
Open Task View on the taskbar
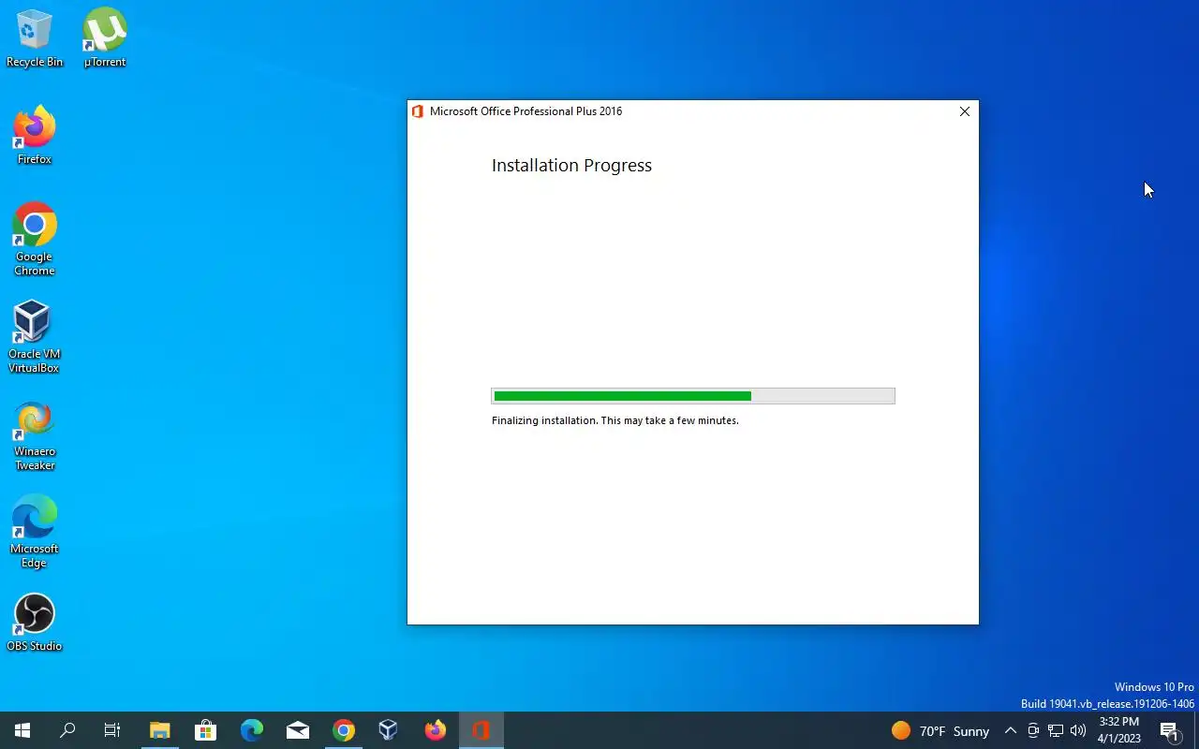pos(112,730)
